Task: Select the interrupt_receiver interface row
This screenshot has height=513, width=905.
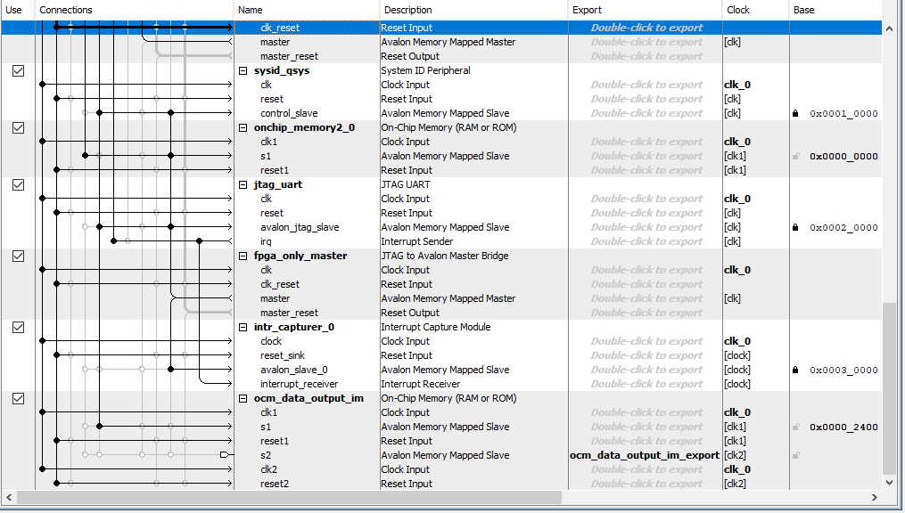Action: click(x=299, y=384)
